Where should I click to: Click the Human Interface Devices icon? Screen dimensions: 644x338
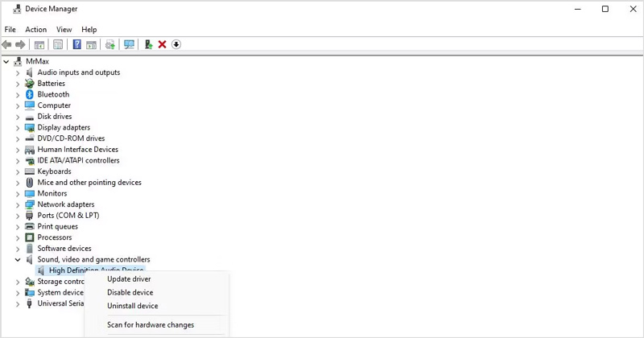coord(30,150)
